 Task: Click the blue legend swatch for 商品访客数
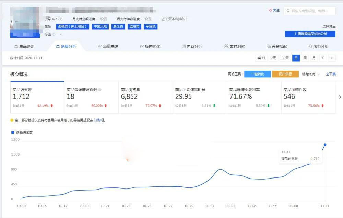(12, 131)
